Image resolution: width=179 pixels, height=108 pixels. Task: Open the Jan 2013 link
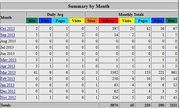(7, 85)
